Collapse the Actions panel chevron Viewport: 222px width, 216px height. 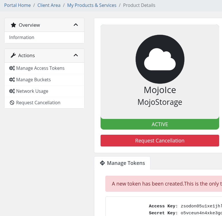coord(76,55)
